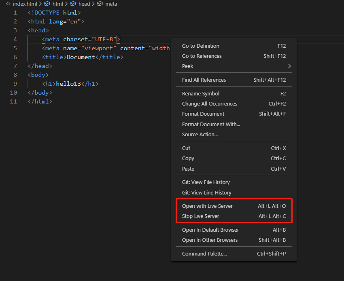Click the html symbol icon in breadcrumb

pyautogui.click(x=47, y=4)
